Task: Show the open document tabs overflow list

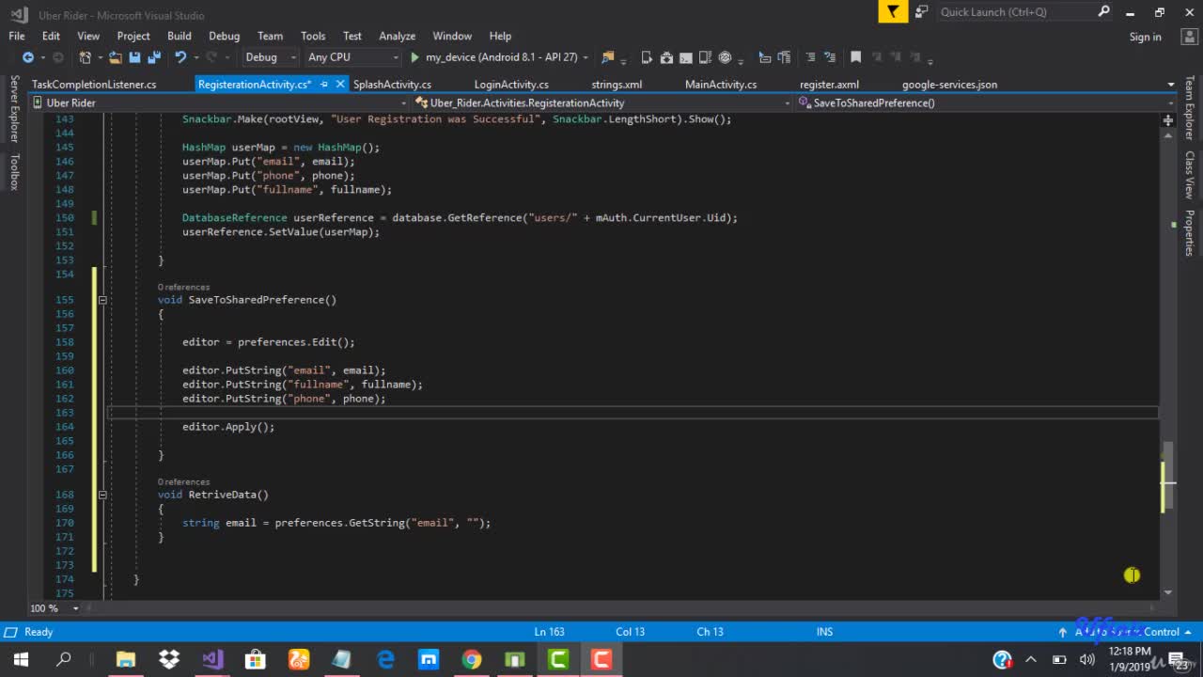Action: click(x=1171, y=85)
